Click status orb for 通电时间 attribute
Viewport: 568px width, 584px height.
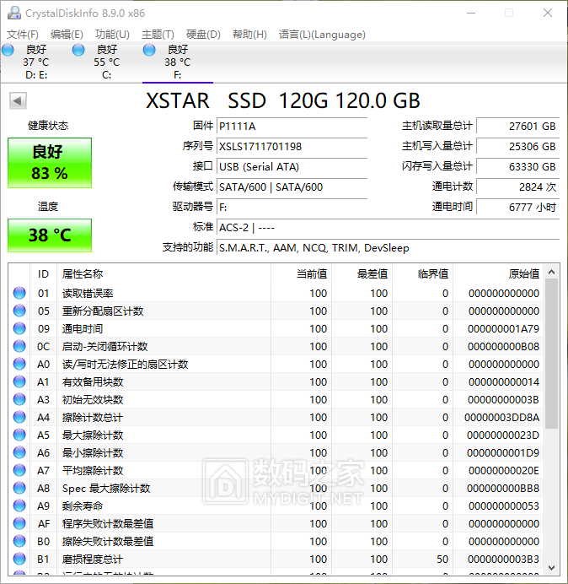point(19,329)
